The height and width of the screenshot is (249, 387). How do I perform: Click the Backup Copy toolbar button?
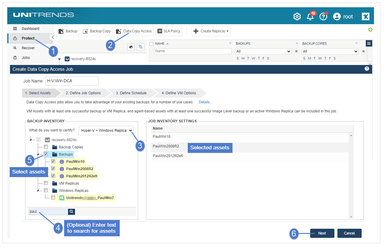tap(97, 31)
